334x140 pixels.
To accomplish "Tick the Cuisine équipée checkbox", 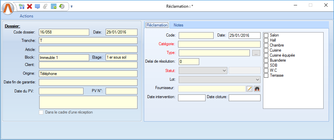I will point(266,55).
